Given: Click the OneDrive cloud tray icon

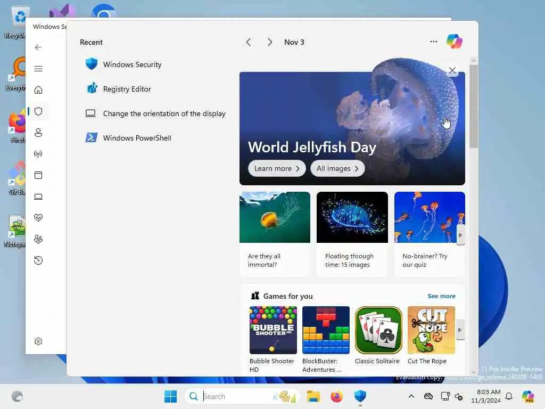Looking at the screenshot, I should point(428,396).
